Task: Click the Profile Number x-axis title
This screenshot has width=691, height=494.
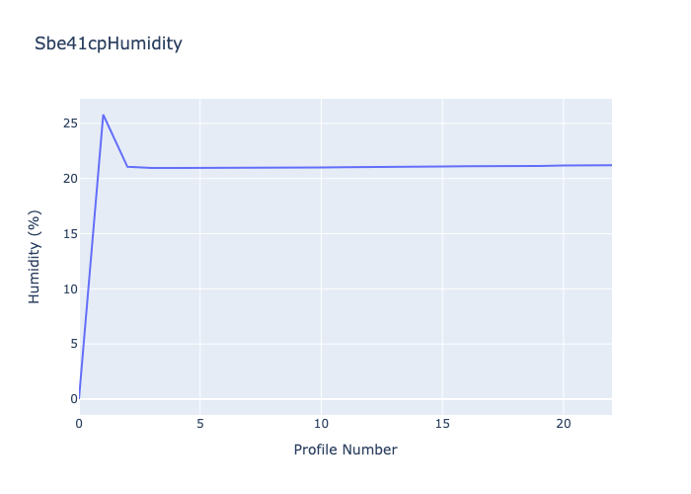Action: (345, 450)
